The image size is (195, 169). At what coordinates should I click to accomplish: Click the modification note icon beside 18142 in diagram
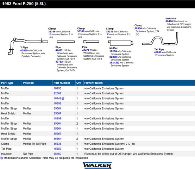point(118,63)
